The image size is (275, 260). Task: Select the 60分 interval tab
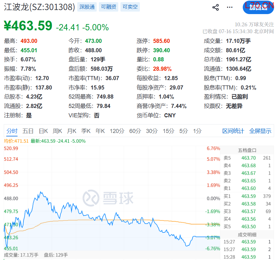pos(135,131)
